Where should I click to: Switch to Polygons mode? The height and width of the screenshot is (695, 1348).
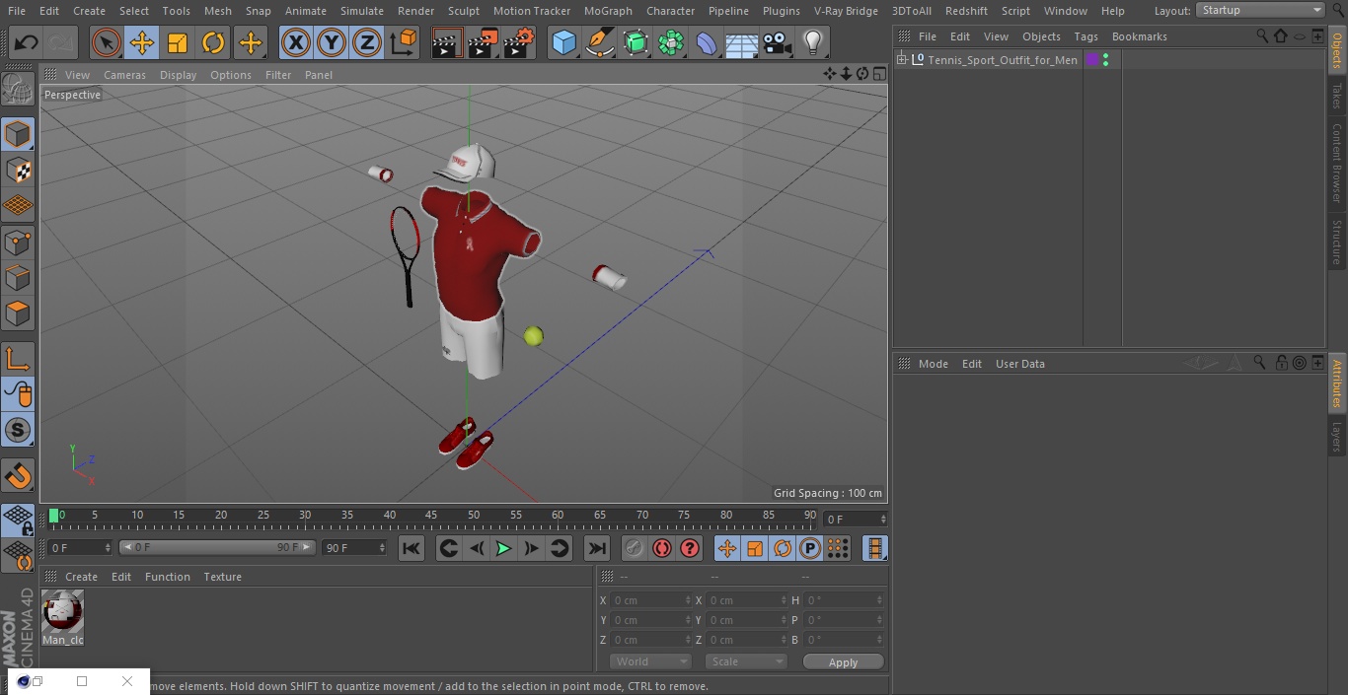(x=18, y=313)
